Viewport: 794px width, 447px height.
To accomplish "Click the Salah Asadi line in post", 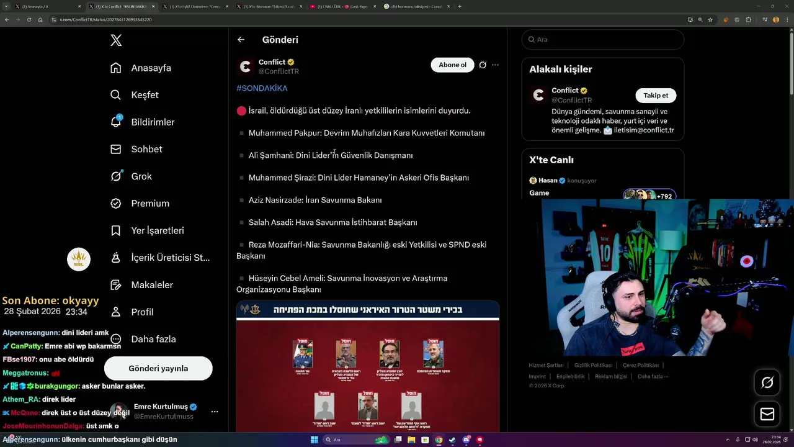I will pos(333,222).
